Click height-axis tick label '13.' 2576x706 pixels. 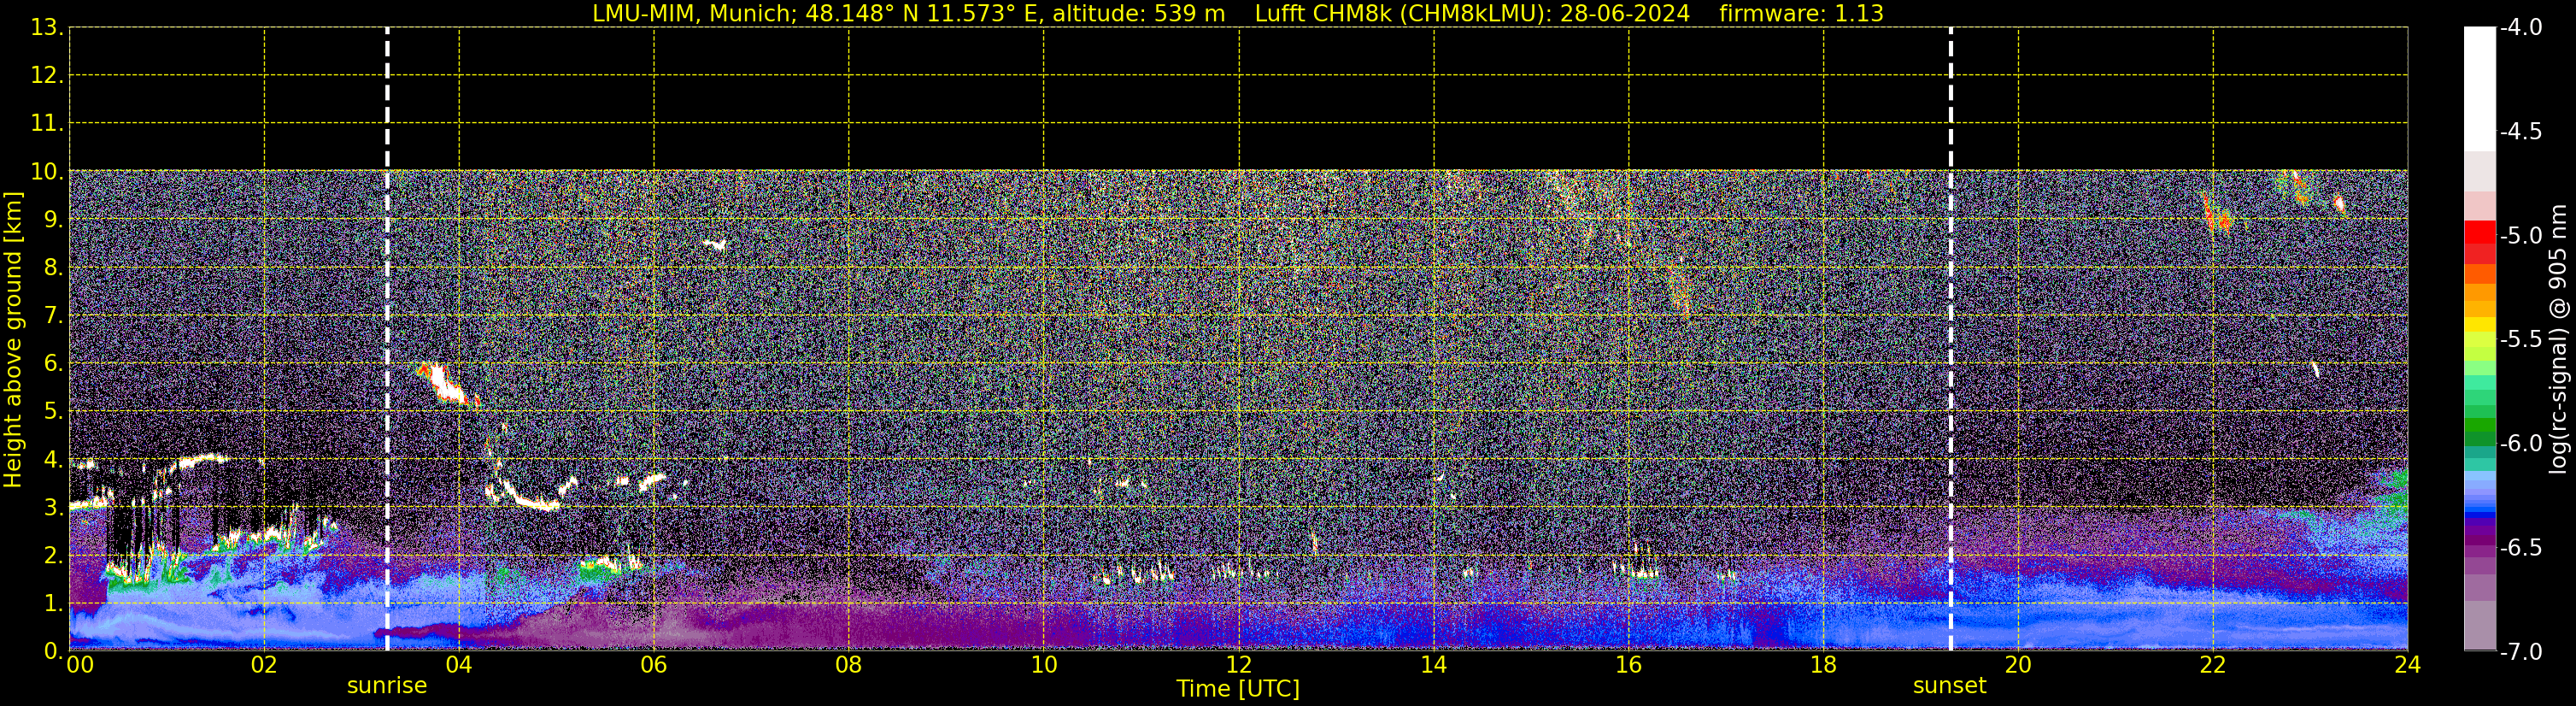47,28
